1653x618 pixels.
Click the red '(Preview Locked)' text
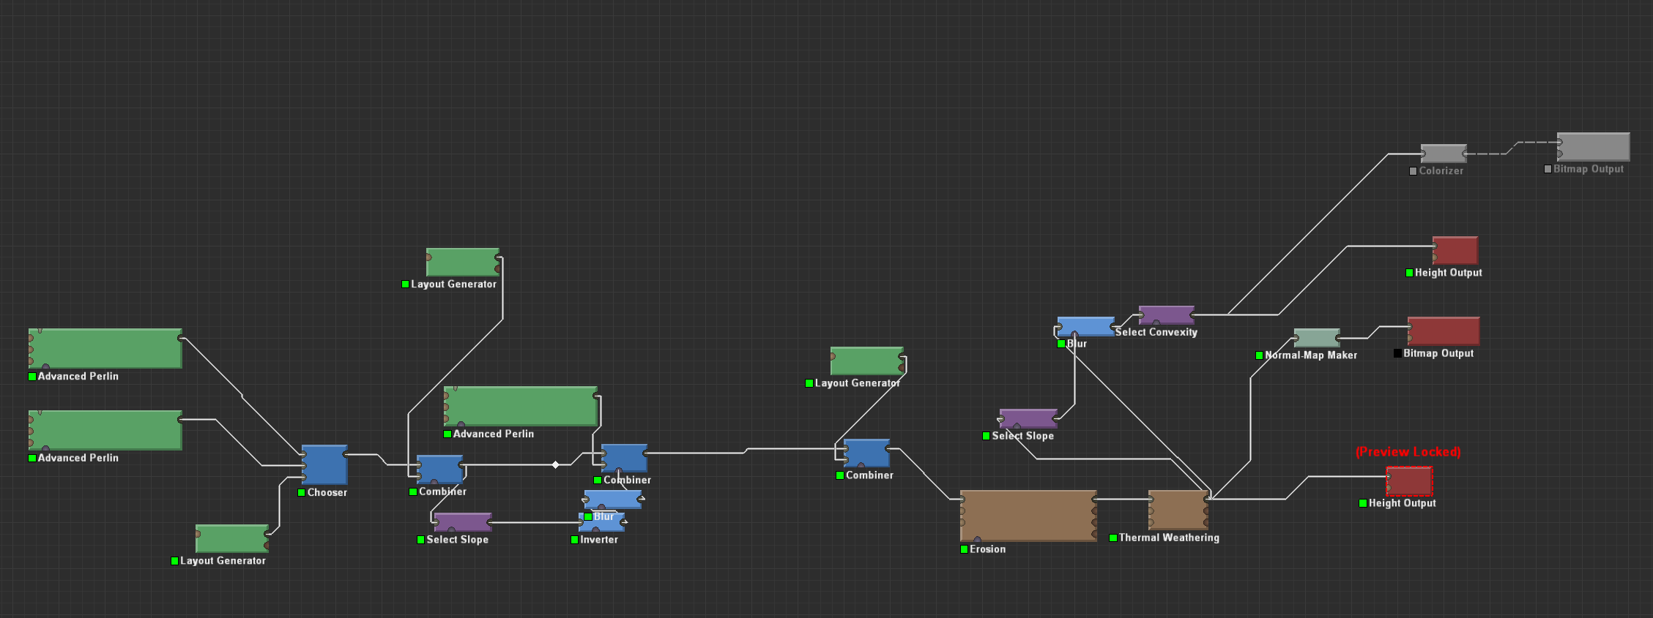click(1408, 452)
